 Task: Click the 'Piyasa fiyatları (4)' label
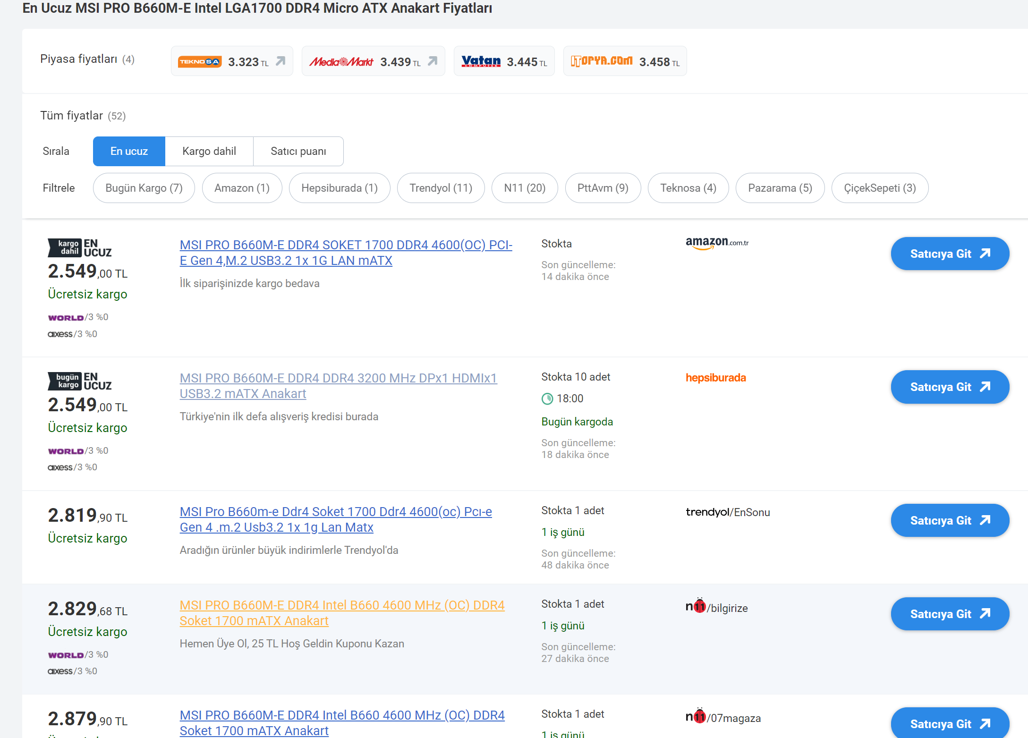pyautogui.click(x=87, y=59)
